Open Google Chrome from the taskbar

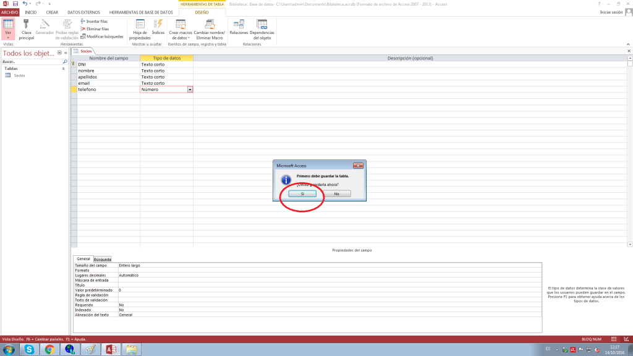click(49, 349)
